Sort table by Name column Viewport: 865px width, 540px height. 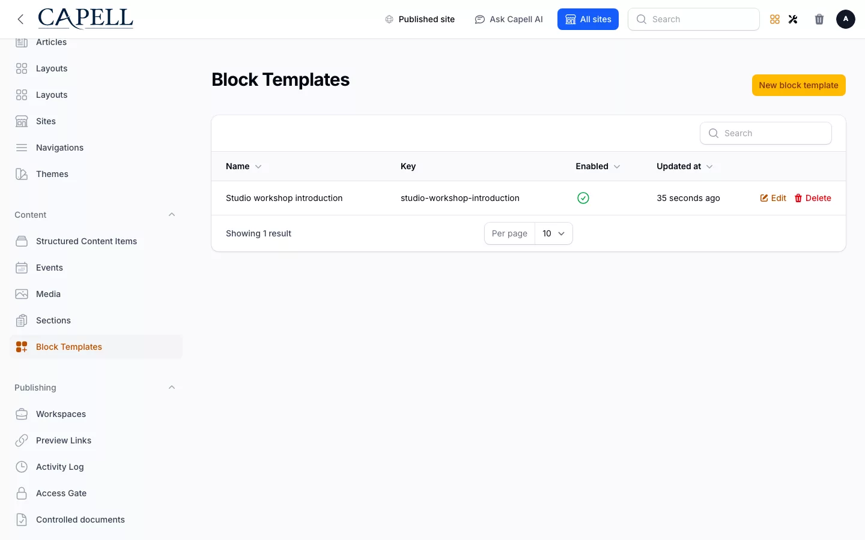point(244,166)
